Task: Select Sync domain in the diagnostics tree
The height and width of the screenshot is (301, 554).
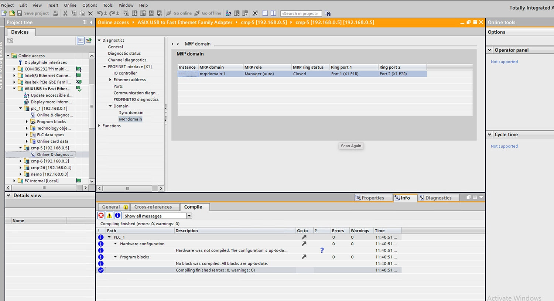Action: point(131,113)
